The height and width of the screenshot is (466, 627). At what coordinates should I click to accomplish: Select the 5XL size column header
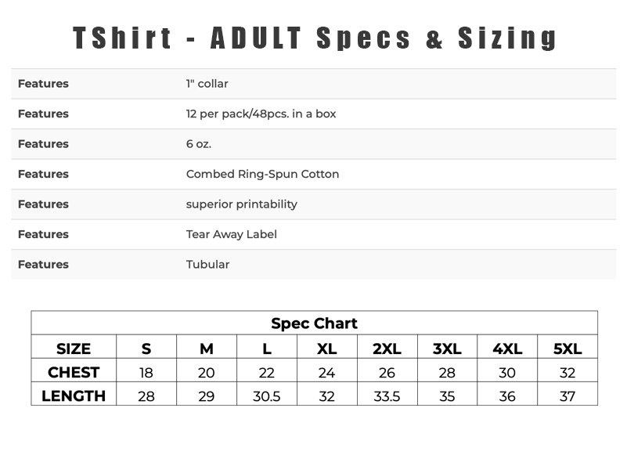568,349
